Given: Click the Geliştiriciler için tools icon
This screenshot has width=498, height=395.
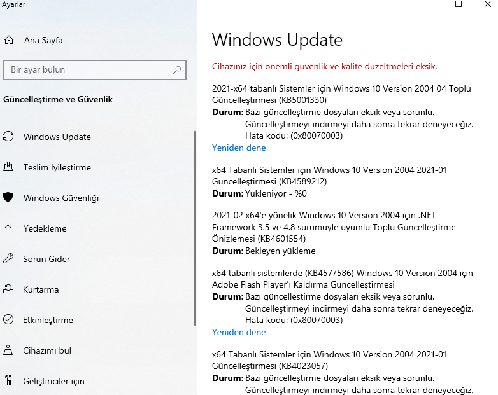Looking at the screenshot, I should 8,380.
